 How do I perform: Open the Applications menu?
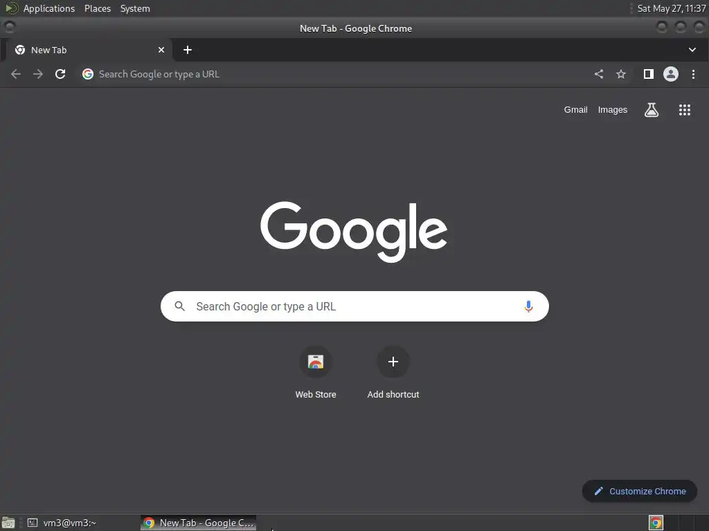click(49, 8)
